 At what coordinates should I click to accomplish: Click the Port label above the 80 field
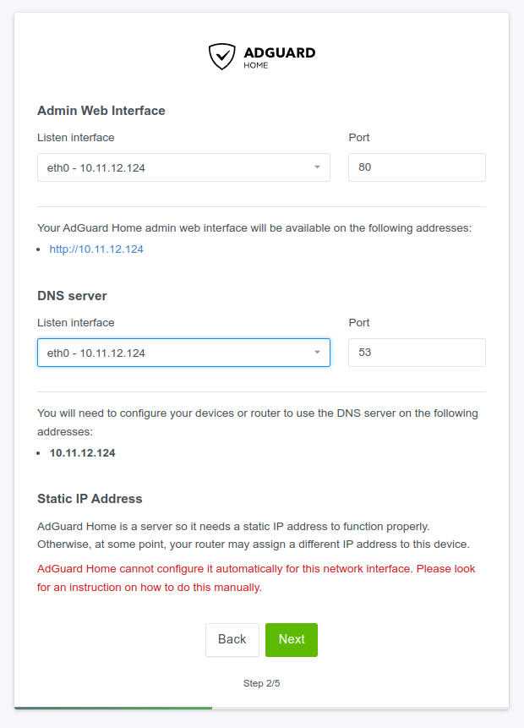pyautogui.click(x=359, y=137)
